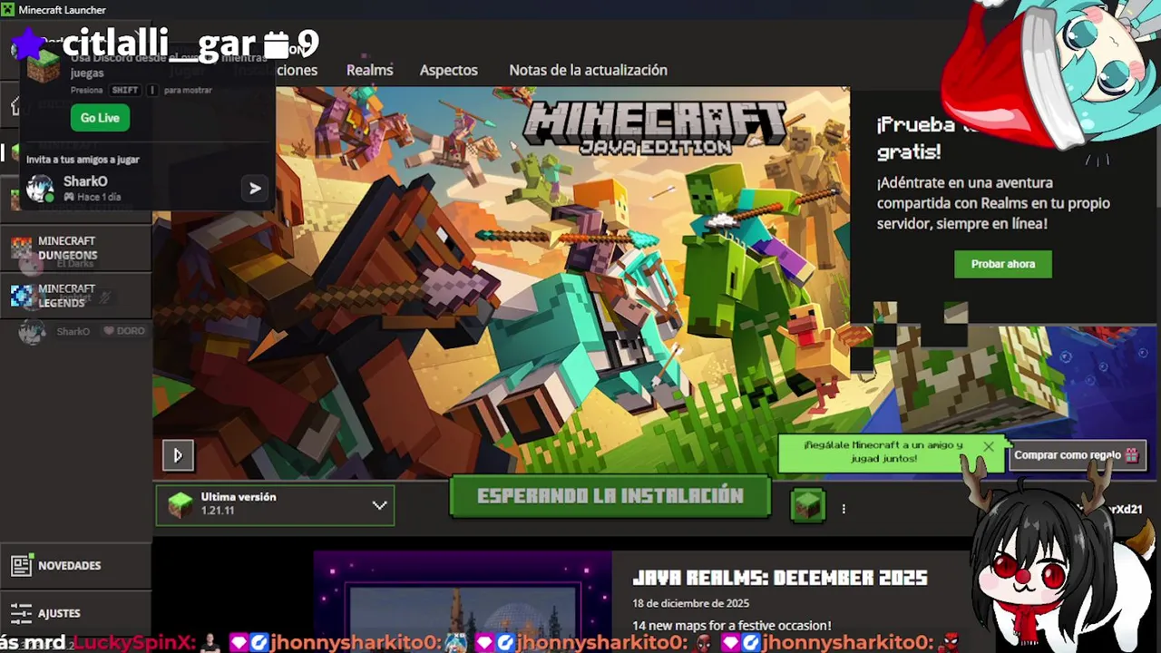This screenshot has height=653, width=1161.
Task: Click Comprar como regalo button
Action: [x=1076, y=455]
